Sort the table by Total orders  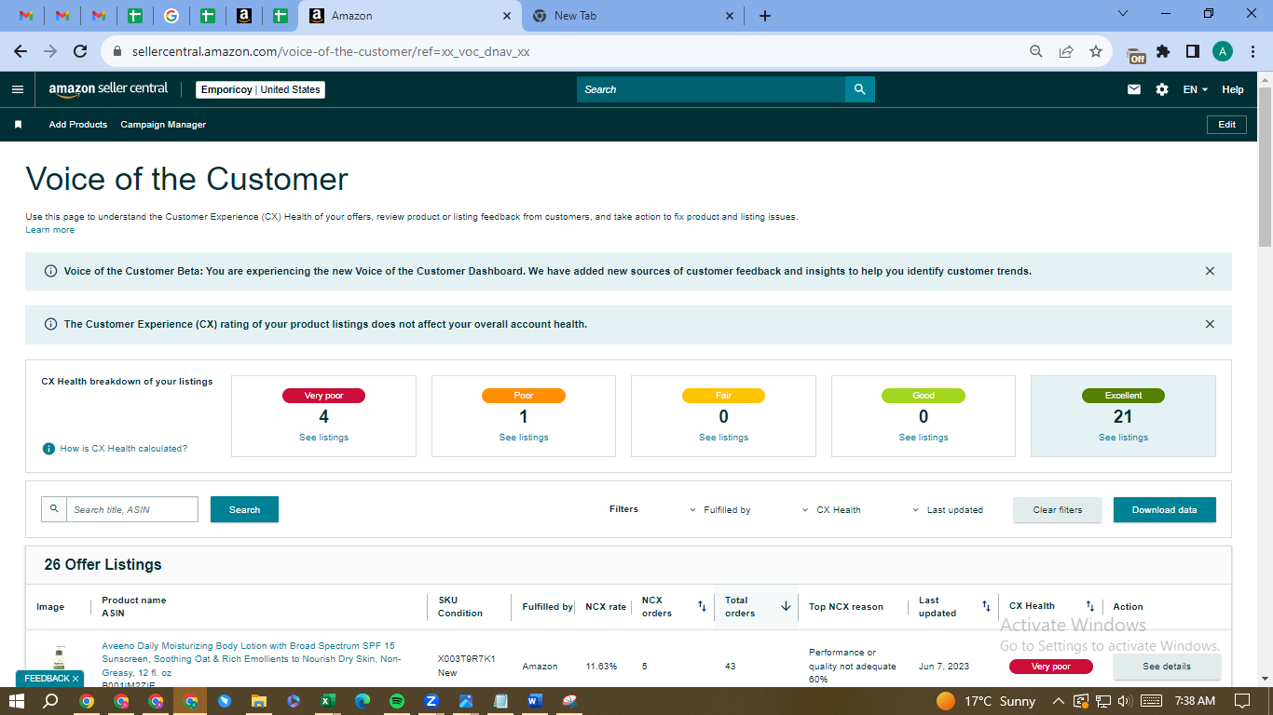pos(786,606)
